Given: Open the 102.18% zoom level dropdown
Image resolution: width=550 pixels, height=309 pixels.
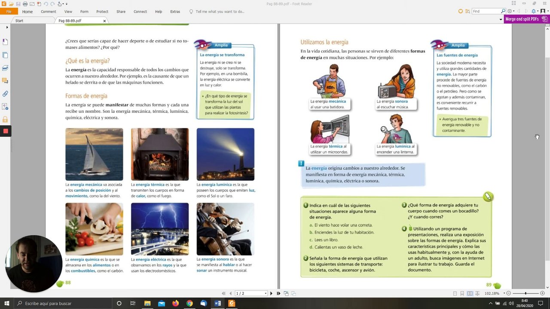Looking at the screenshot, I should (504, 293).
